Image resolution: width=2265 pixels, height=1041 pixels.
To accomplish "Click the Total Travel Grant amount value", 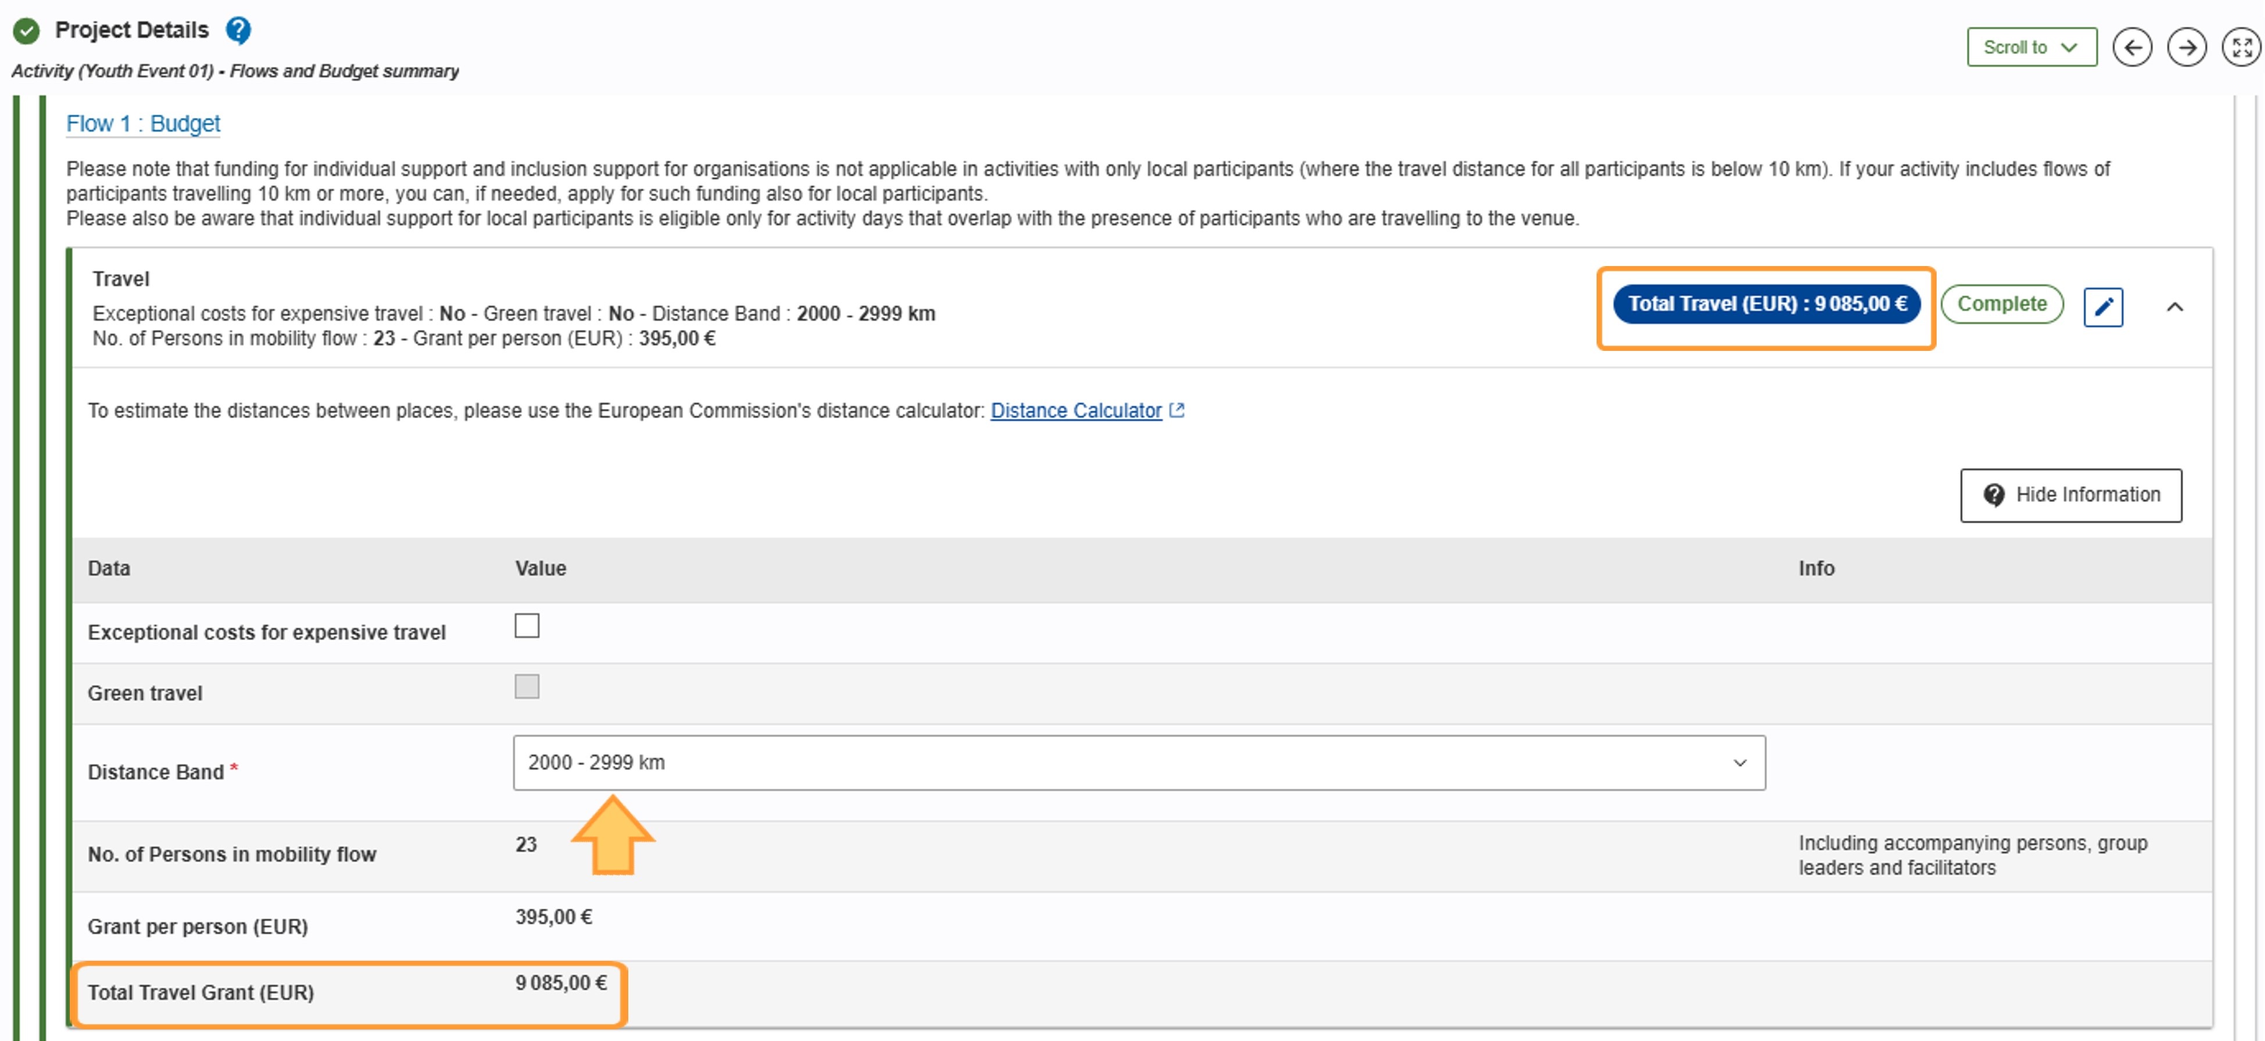I will coord(561,983).
